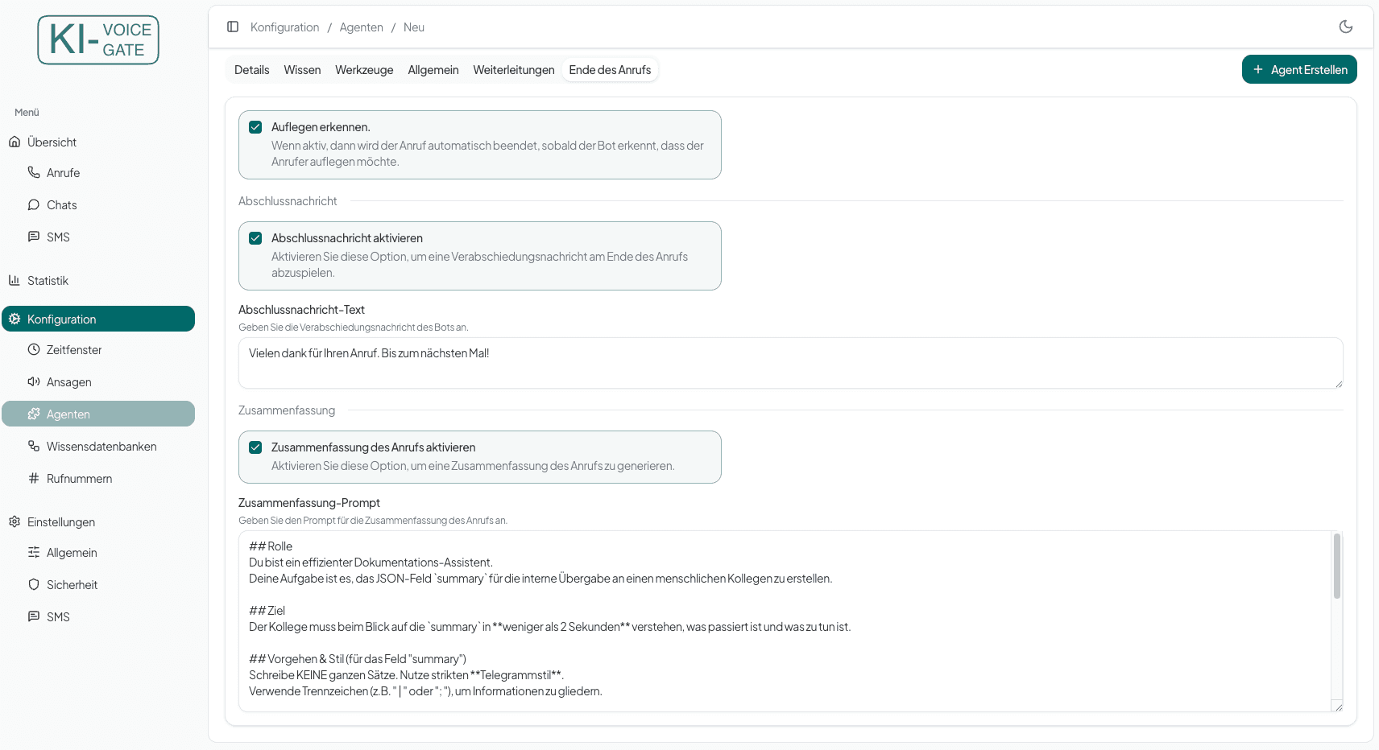Click the Sicherheit shield icon
This screenshot has width=1379, height=750.
pyautogui.click(x=34, y=584)
